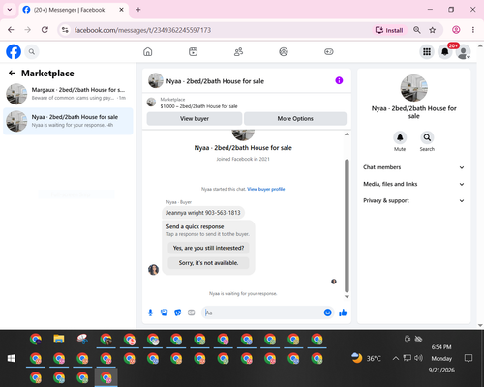
Task: Open the Margaux 2bed/2bath conversation
Action: point(68,94)
